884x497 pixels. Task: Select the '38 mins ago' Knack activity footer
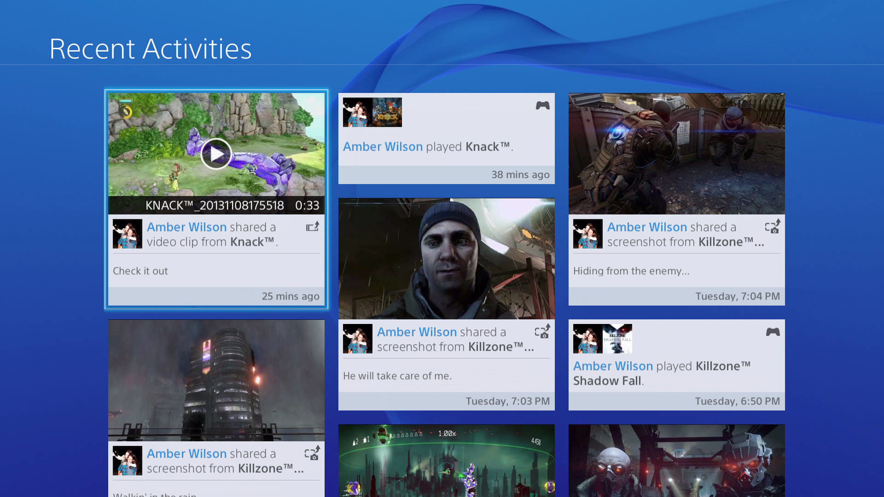[x=520, y=175]
